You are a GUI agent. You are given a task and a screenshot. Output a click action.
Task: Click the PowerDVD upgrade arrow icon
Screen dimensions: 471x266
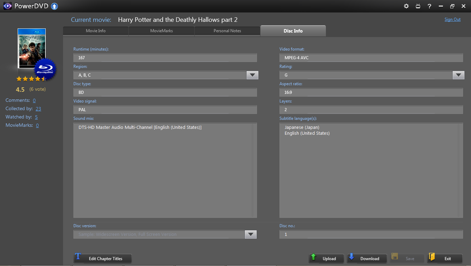pyautogui.click(x=54, y=6)
